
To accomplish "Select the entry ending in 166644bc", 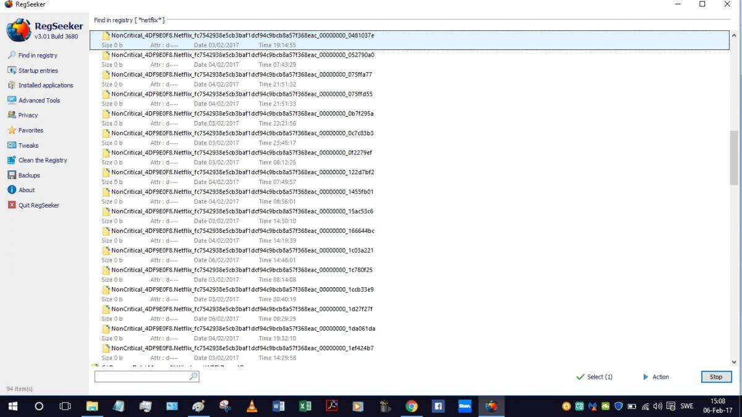I will 410,235.
